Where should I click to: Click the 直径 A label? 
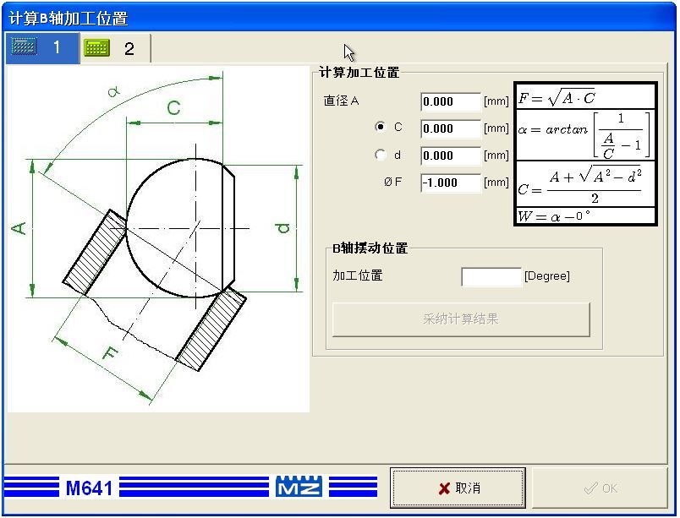[342, 101]
